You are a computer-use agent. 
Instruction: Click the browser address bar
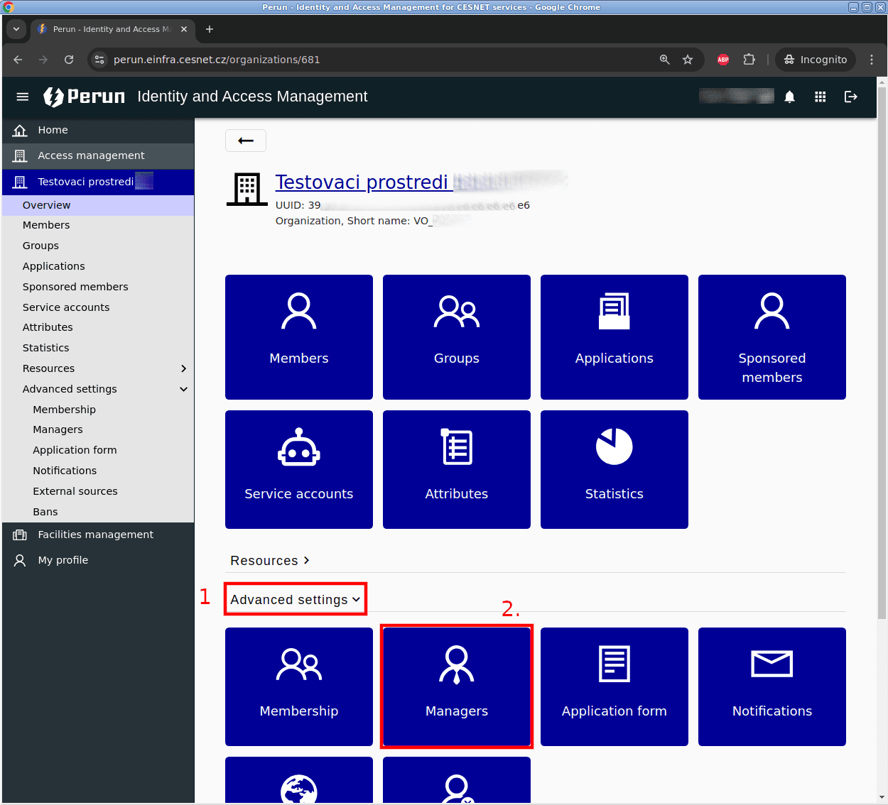point(377,60)
